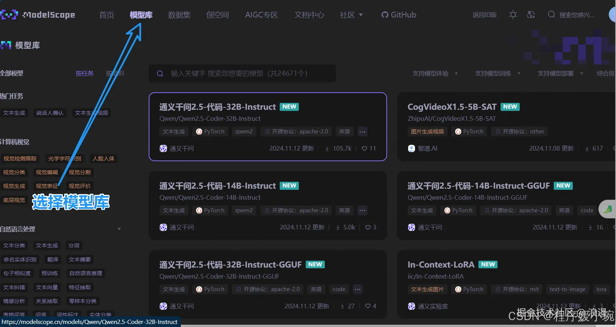The height and width of the screenshot is (327, 616).
Task: Click the magnifier icon in model search box
Action: [x=160, y=74]
